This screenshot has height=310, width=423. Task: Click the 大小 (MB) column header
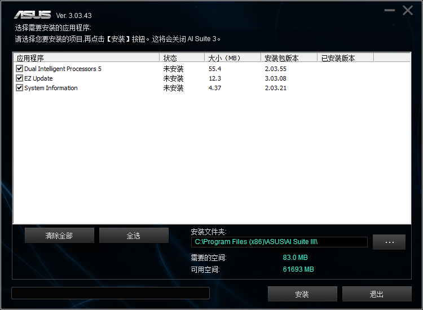click(x=233, y=57)
